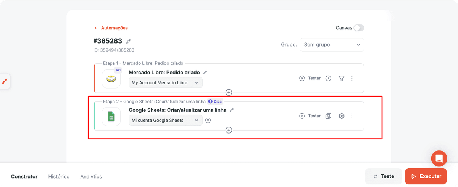The width and height of the screenshot is (458, 187).
Task: Click the Etapa 2 - Google Sheets label
Action: (154, 102)
